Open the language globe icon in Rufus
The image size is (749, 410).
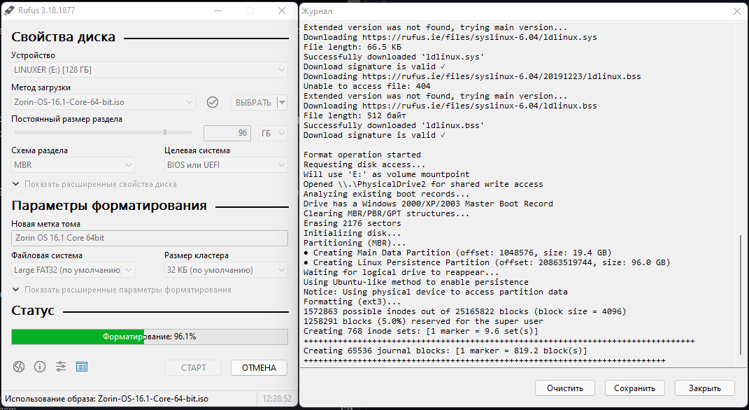(x=19, y=367)
